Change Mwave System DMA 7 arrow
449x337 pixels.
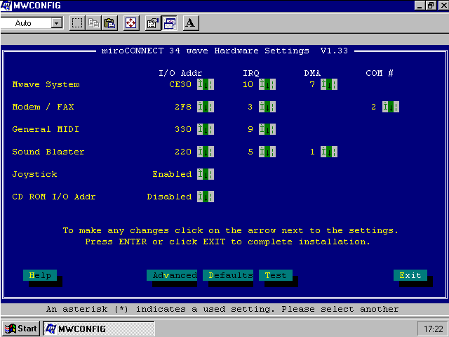pos(329,84)
